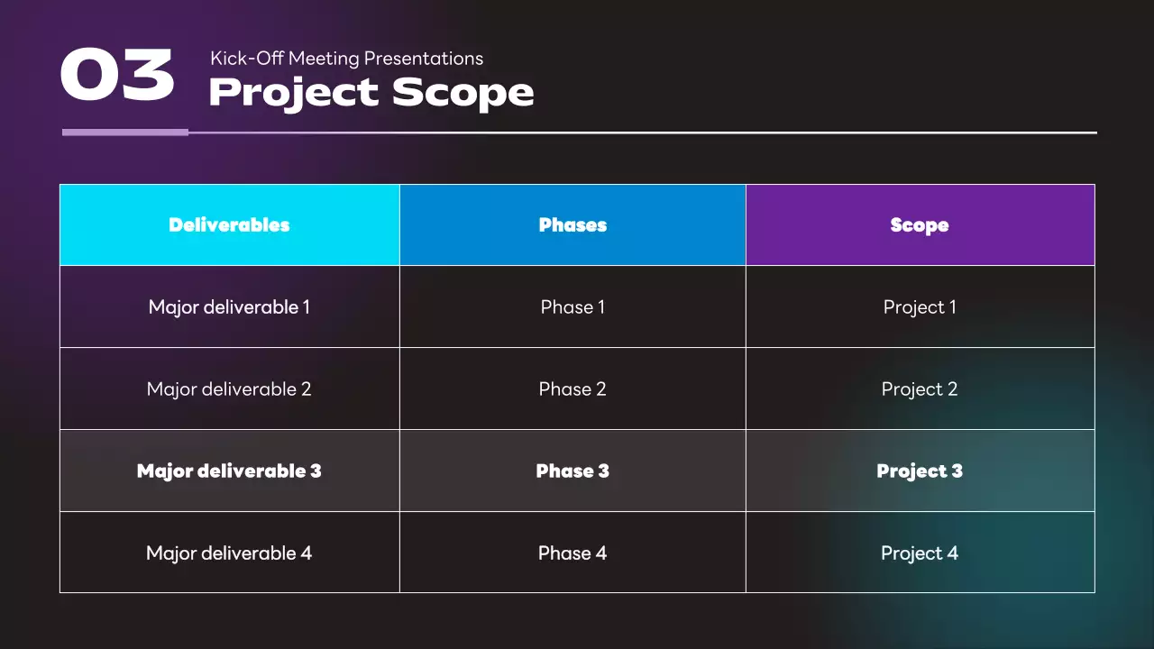This screenshot has width=1154, height=649.
Task: Select the purple "Scope" header cell
Action: click(x=920, y=225)
